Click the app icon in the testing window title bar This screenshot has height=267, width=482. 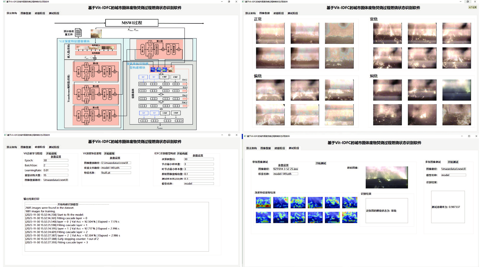245,136
